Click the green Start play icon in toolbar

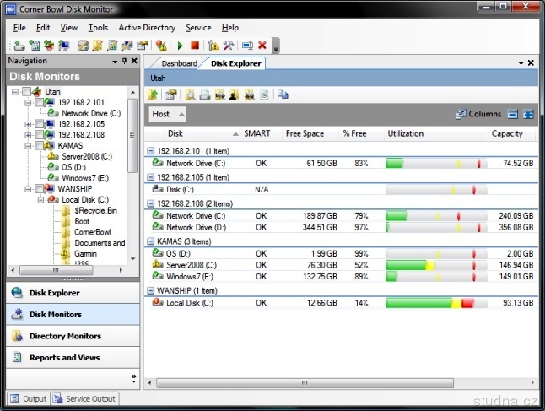pyautogui.click(x=181, y=46)
